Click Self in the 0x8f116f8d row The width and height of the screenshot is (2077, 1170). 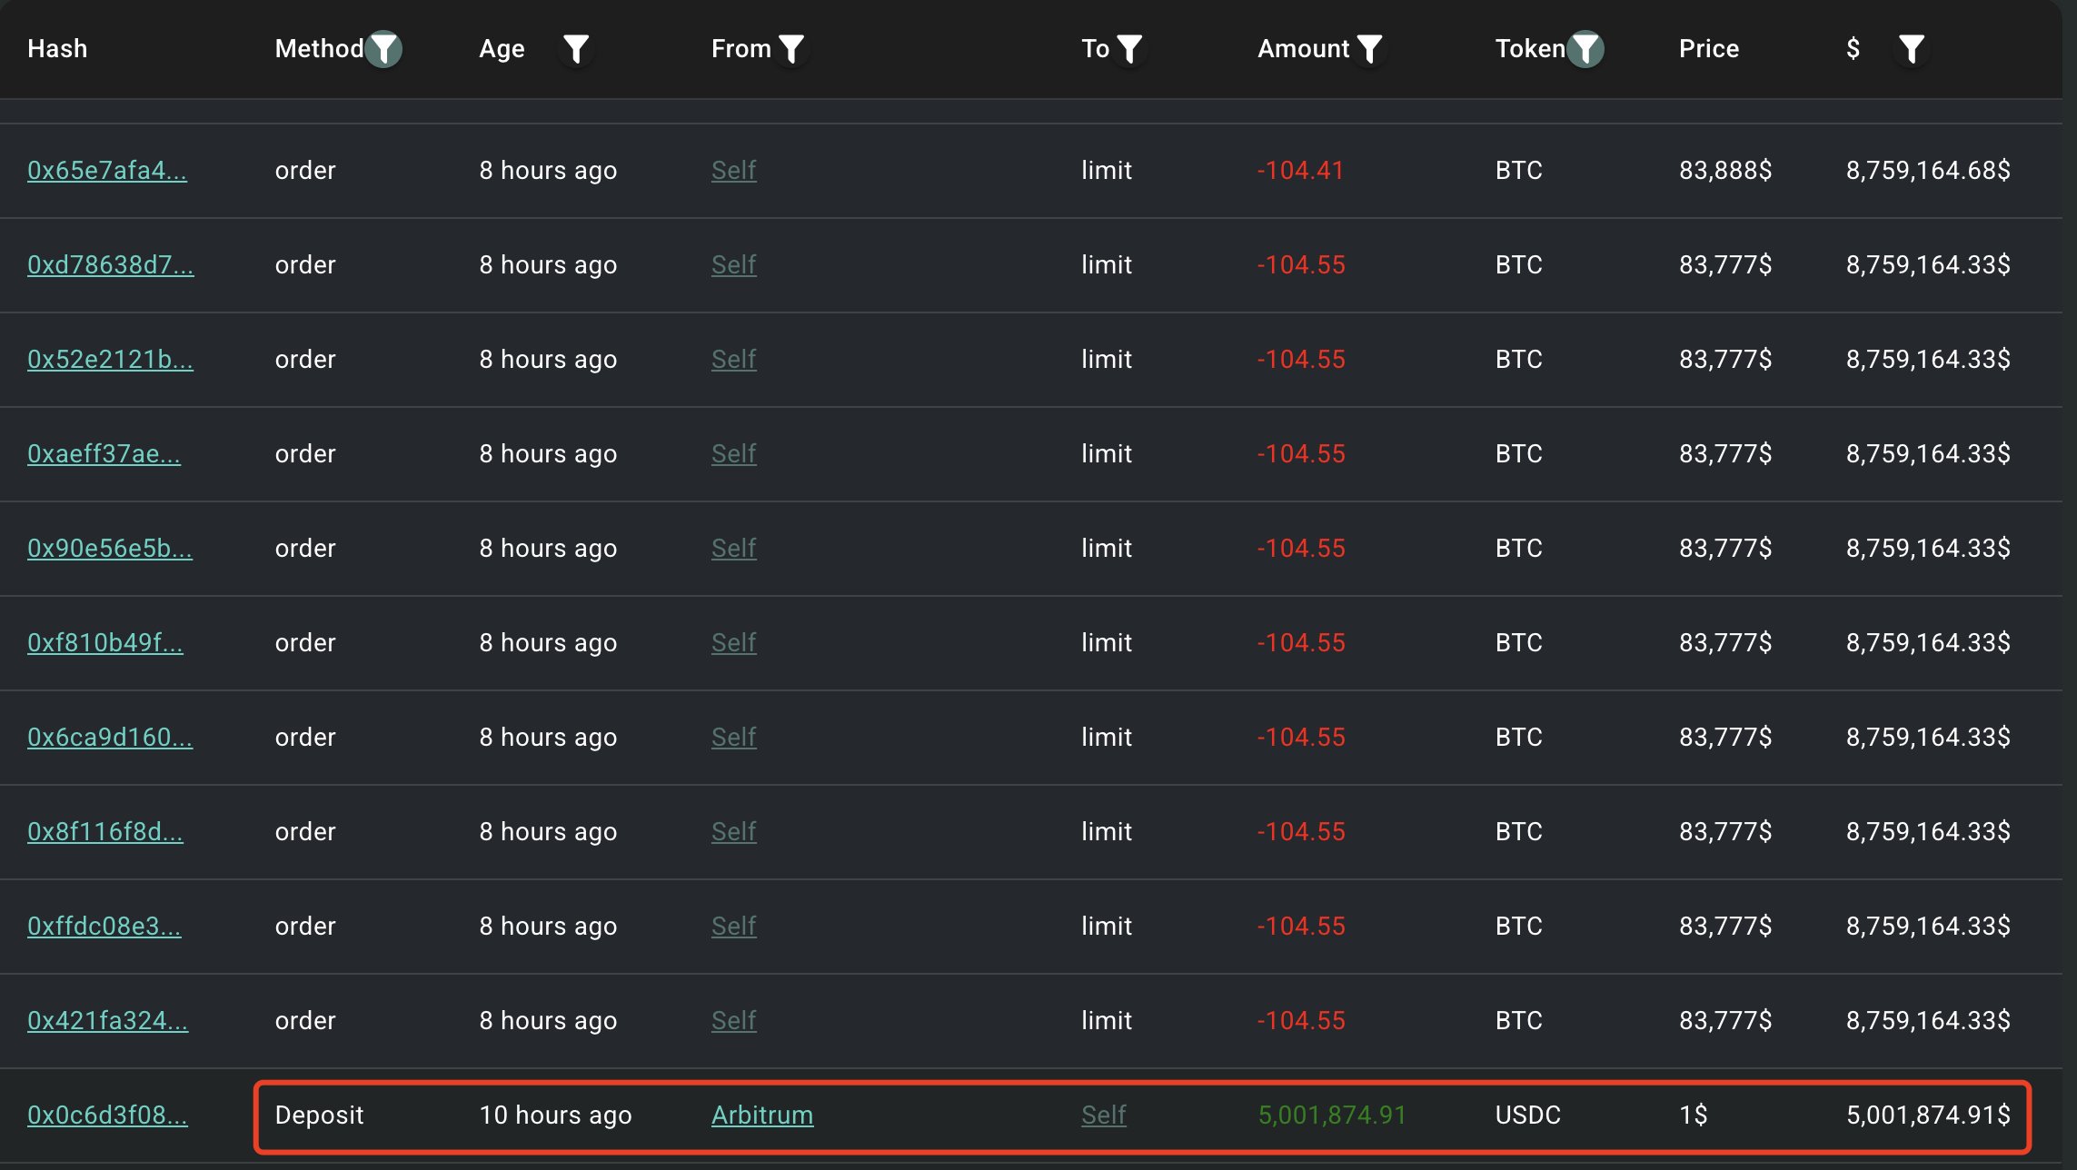point(734,832)
